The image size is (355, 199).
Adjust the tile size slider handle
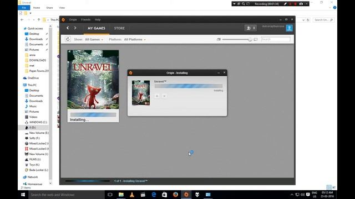point(250,39)
